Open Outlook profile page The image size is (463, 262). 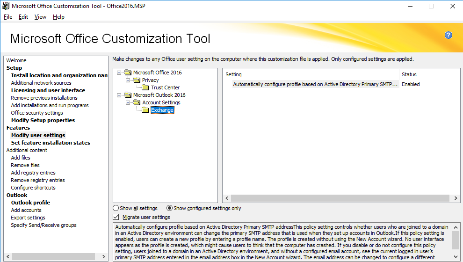coord(30,203)
